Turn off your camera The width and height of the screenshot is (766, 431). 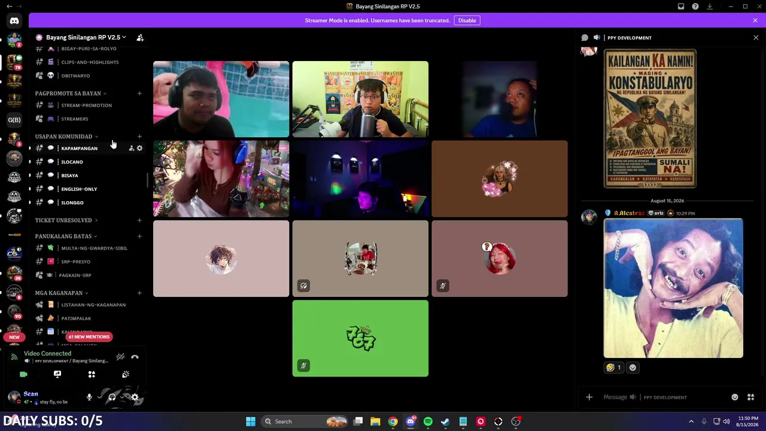(23, 374)
